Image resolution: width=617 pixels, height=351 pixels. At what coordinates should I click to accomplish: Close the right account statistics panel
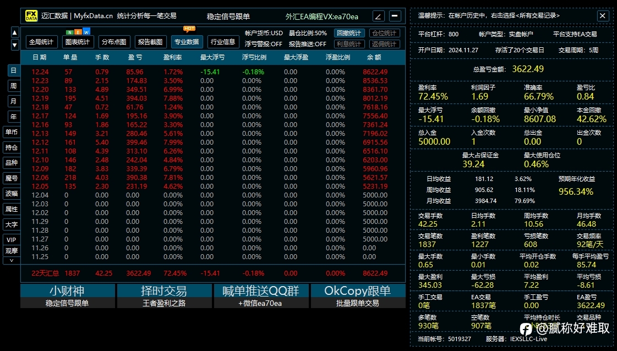pyautogui.click(x=603, y=16)
